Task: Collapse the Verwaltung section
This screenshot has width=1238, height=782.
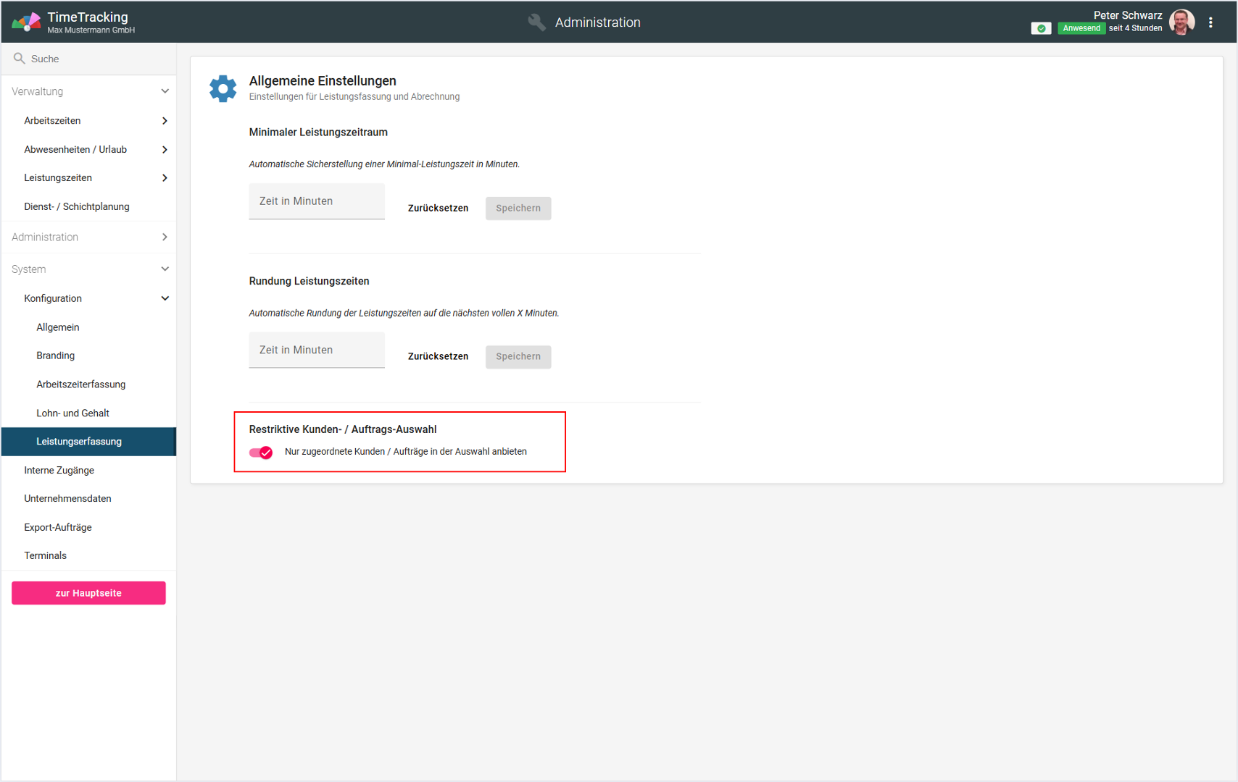Action: pyautogui.click(x=165, y=91)
